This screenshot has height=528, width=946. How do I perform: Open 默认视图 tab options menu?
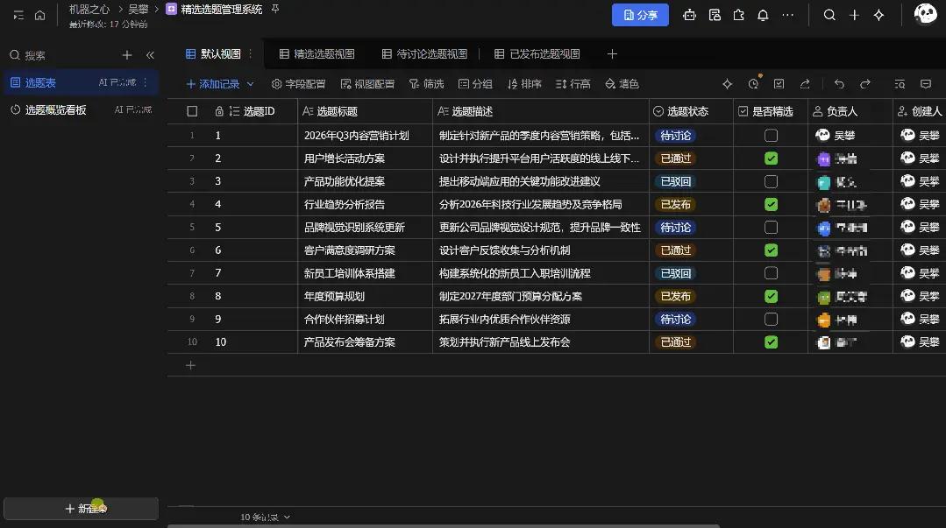(x=251, y=54)
